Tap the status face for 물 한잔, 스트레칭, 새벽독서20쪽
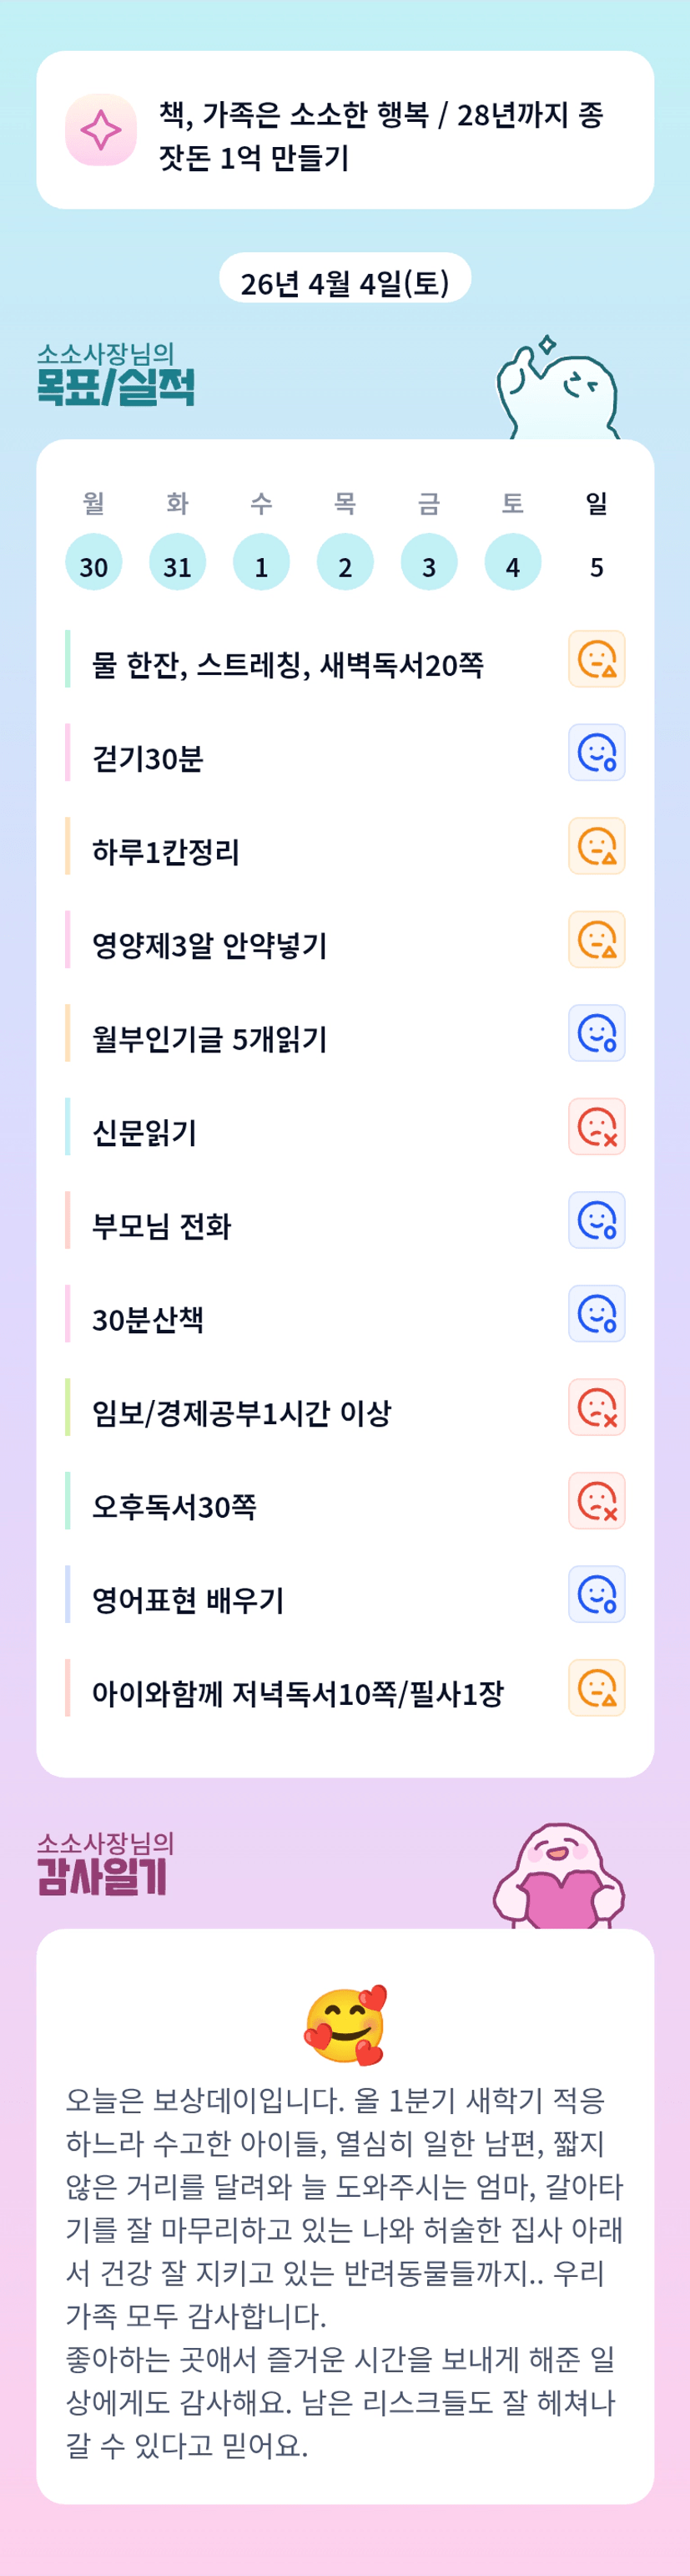 click(596, 659)
